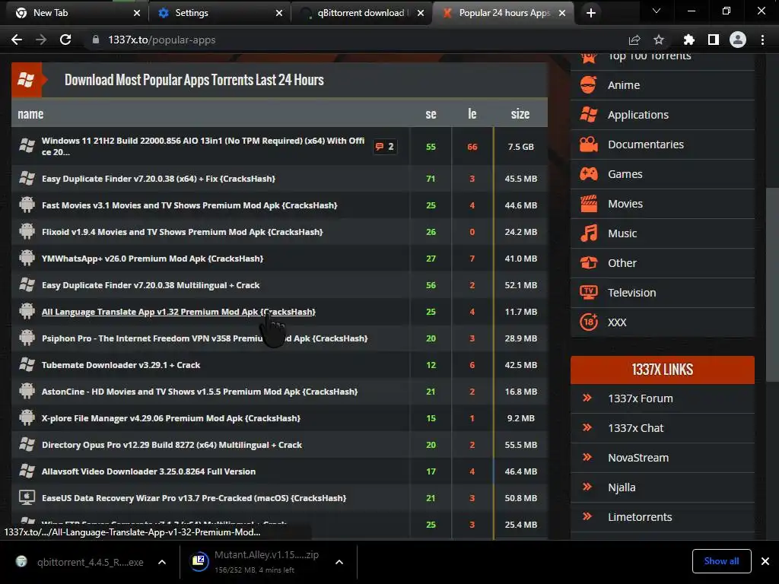Switch to the qBittorrent download tab
The image size is (779, 584).
pos(361,13)
